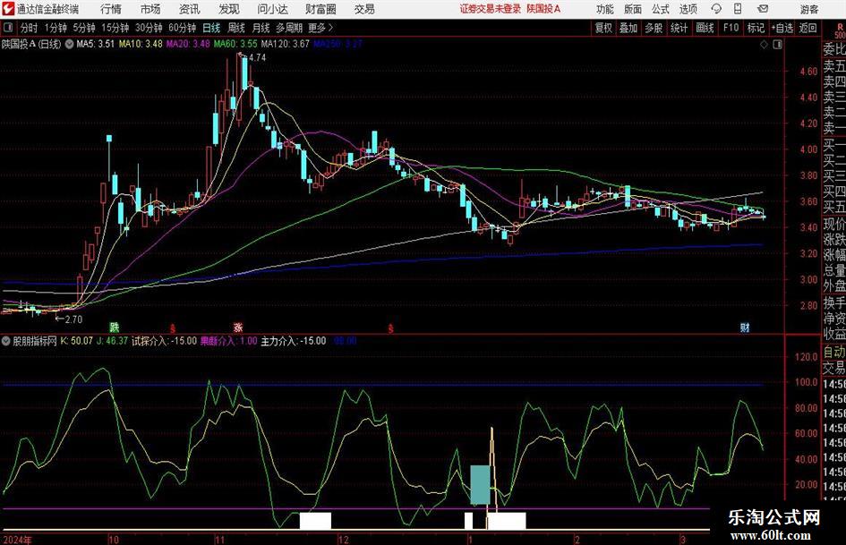Click the 复权 button
Viewport: 846px width, 545px height.
click(x=603, y=28)
